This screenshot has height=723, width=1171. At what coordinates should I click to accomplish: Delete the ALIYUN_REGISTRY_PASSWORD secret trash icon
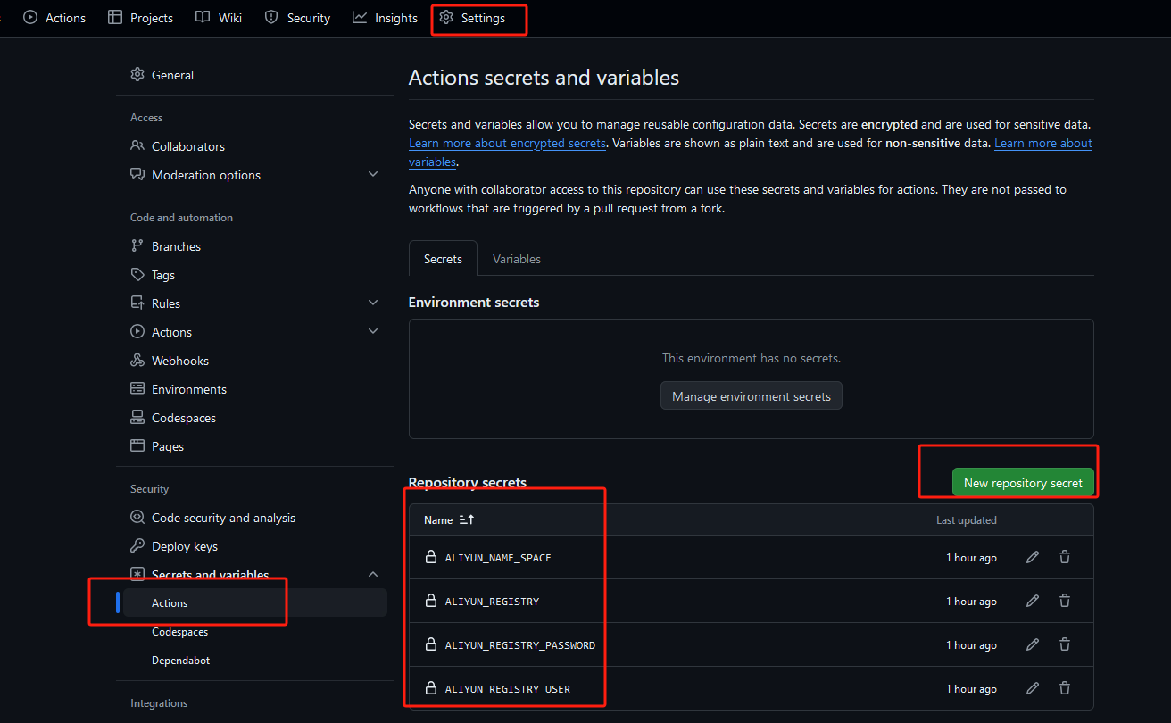tap(1065, 644)
